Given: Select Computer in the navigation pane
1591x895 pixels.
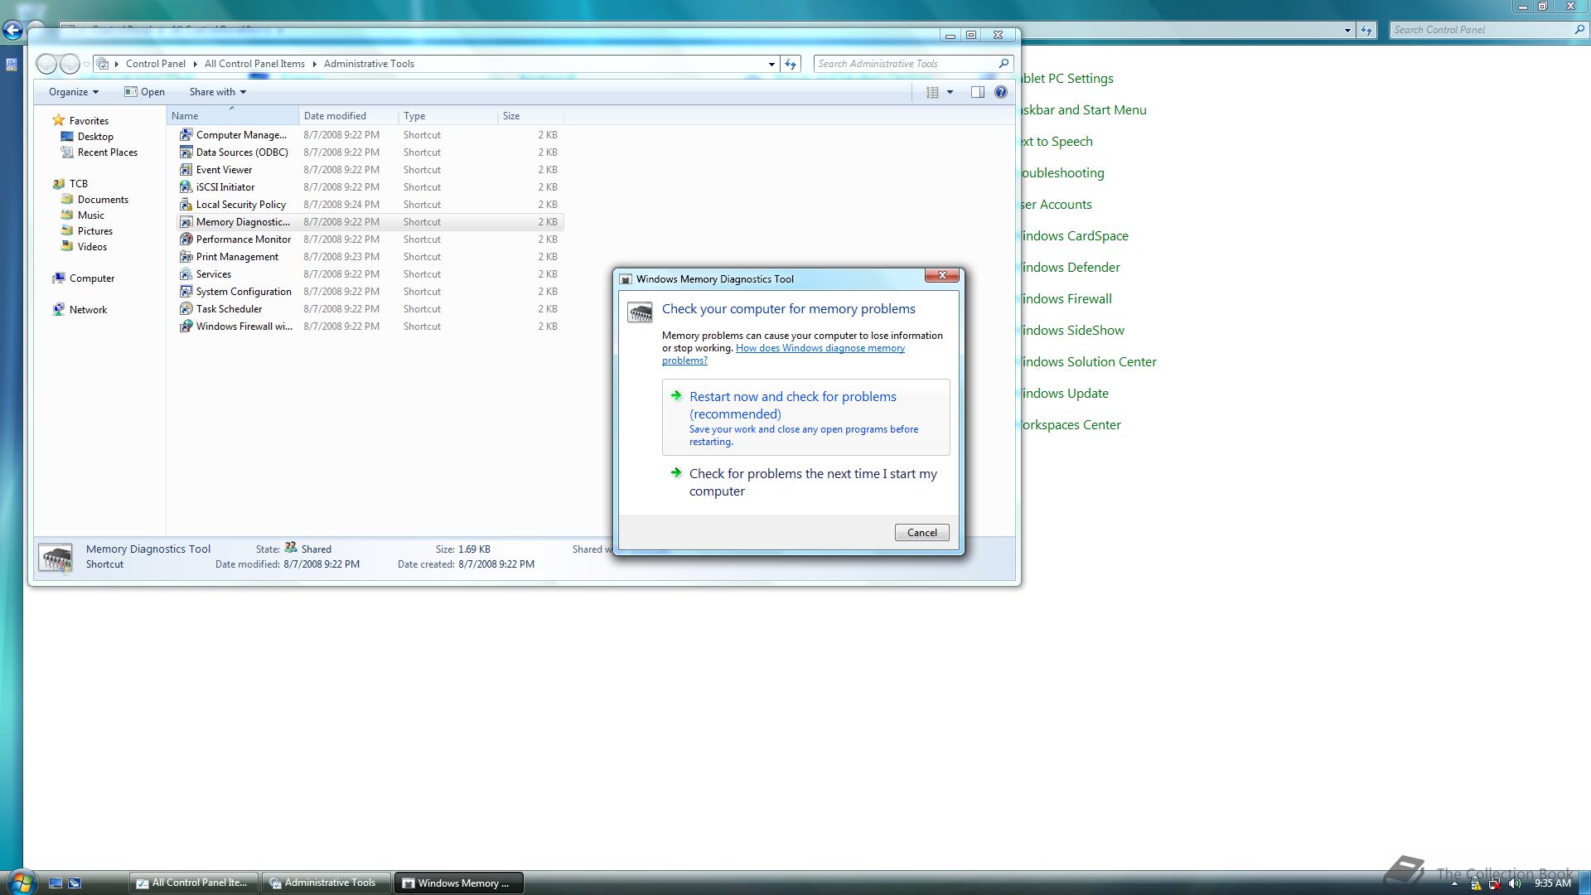Looking at the screenshot, I should click(83, 278).
